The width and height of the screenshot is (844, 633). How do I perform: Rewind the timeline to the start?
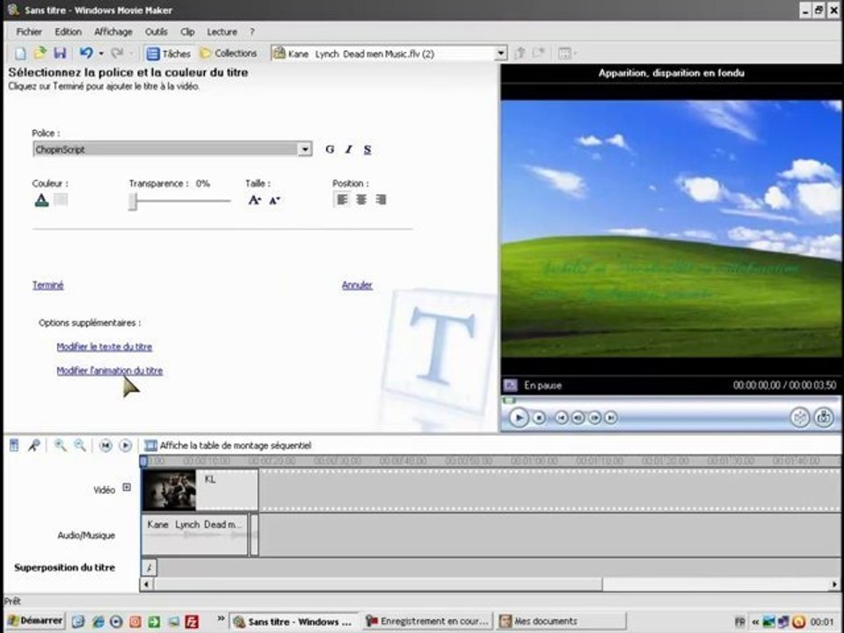pyautogui.click(x=105, y=445)
